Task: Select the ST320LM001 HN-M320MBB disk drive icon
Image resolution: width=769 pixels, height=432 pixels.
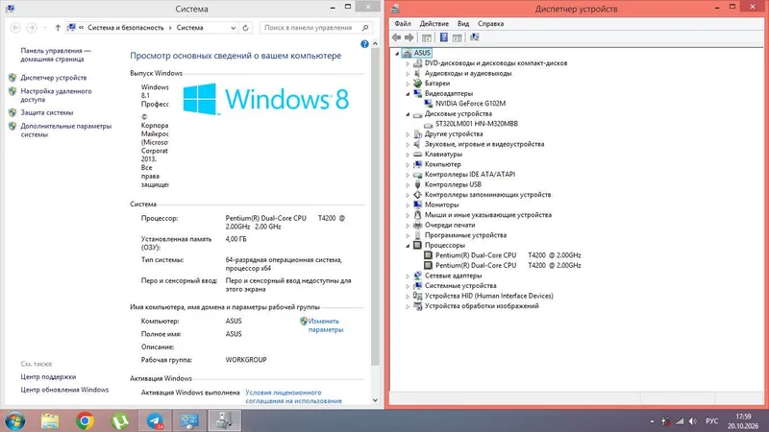Action: point(428,124)
